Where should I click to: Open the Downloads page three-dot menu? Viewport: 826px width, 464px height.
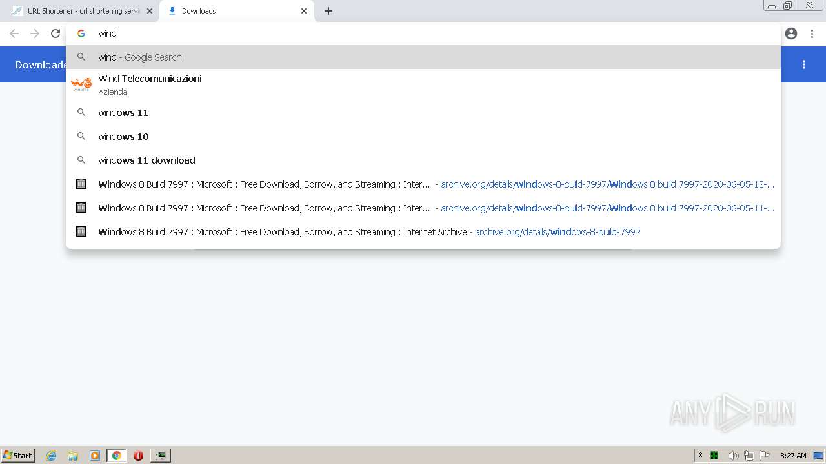804,64
